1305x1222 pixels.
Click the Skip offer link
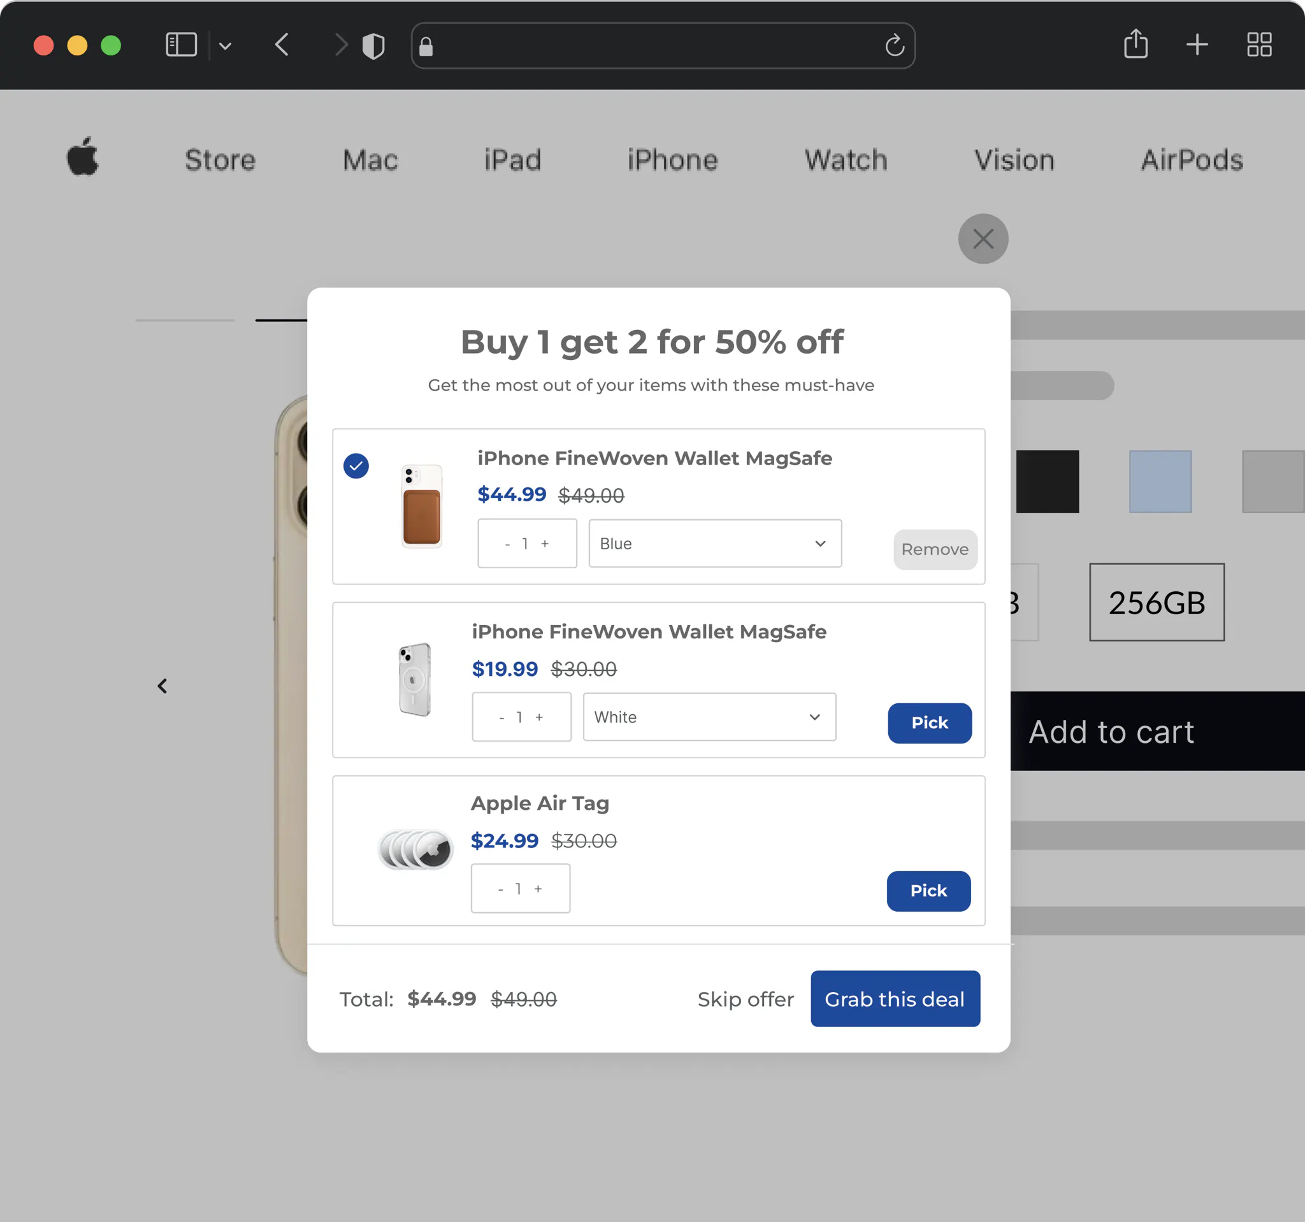(745, 999)
